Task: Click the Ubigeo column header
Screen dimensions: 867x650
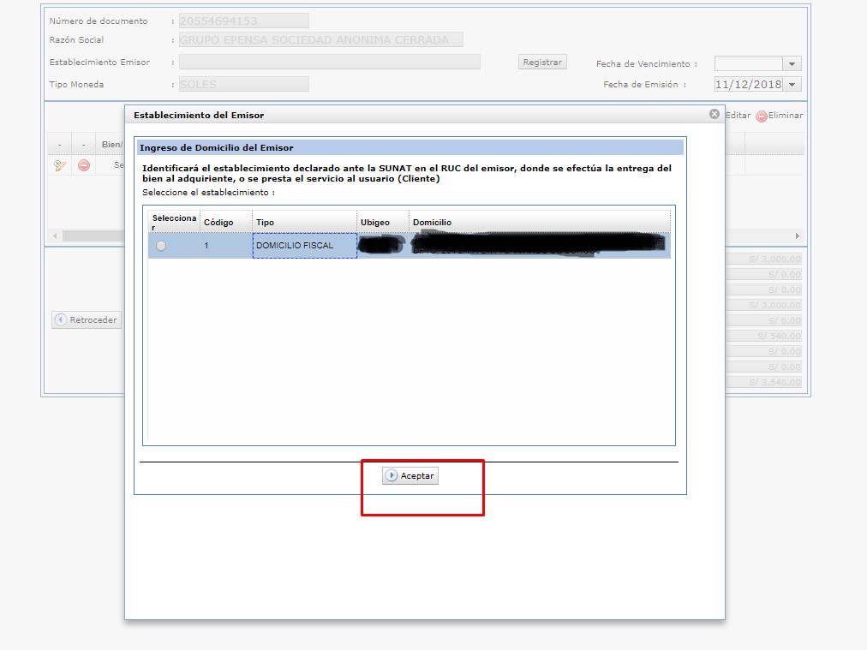Action: coord(383,222)
